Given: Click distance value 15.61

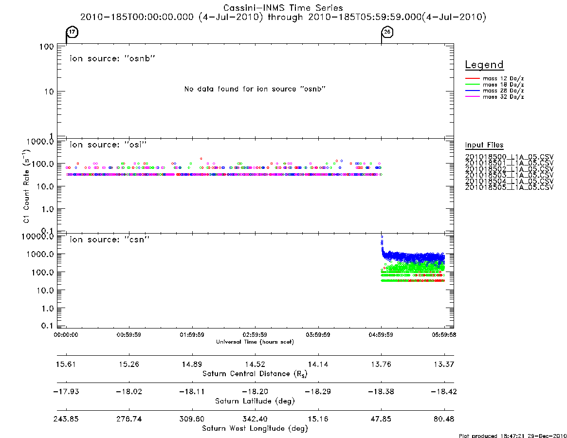Looking at the screenshot, I should click(66, 364).
